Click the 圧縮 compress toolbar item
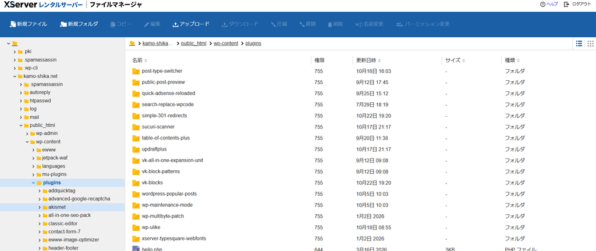596x251 pixels. pyautogui.click(x=279, y=24)
